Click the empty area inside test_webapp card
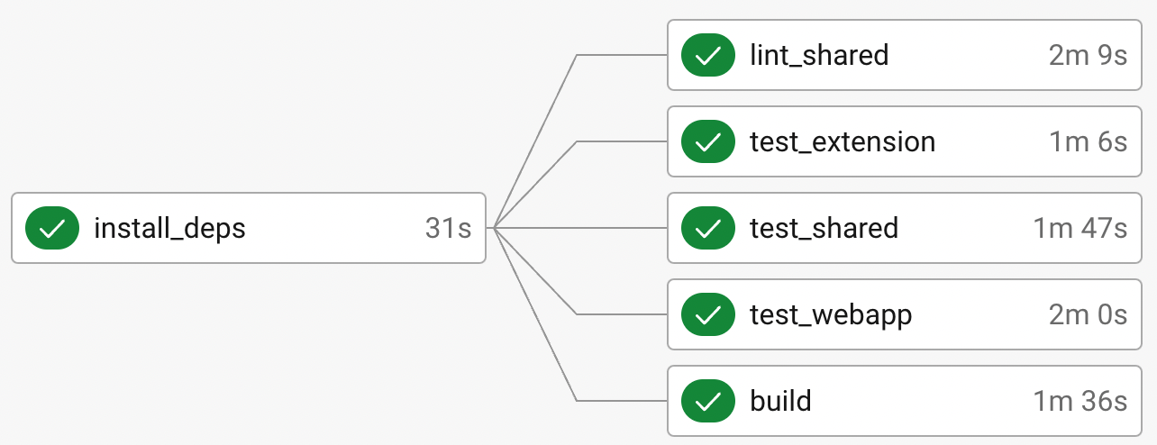This screenshot has height=445, width=1157. (x=980, y=314)
